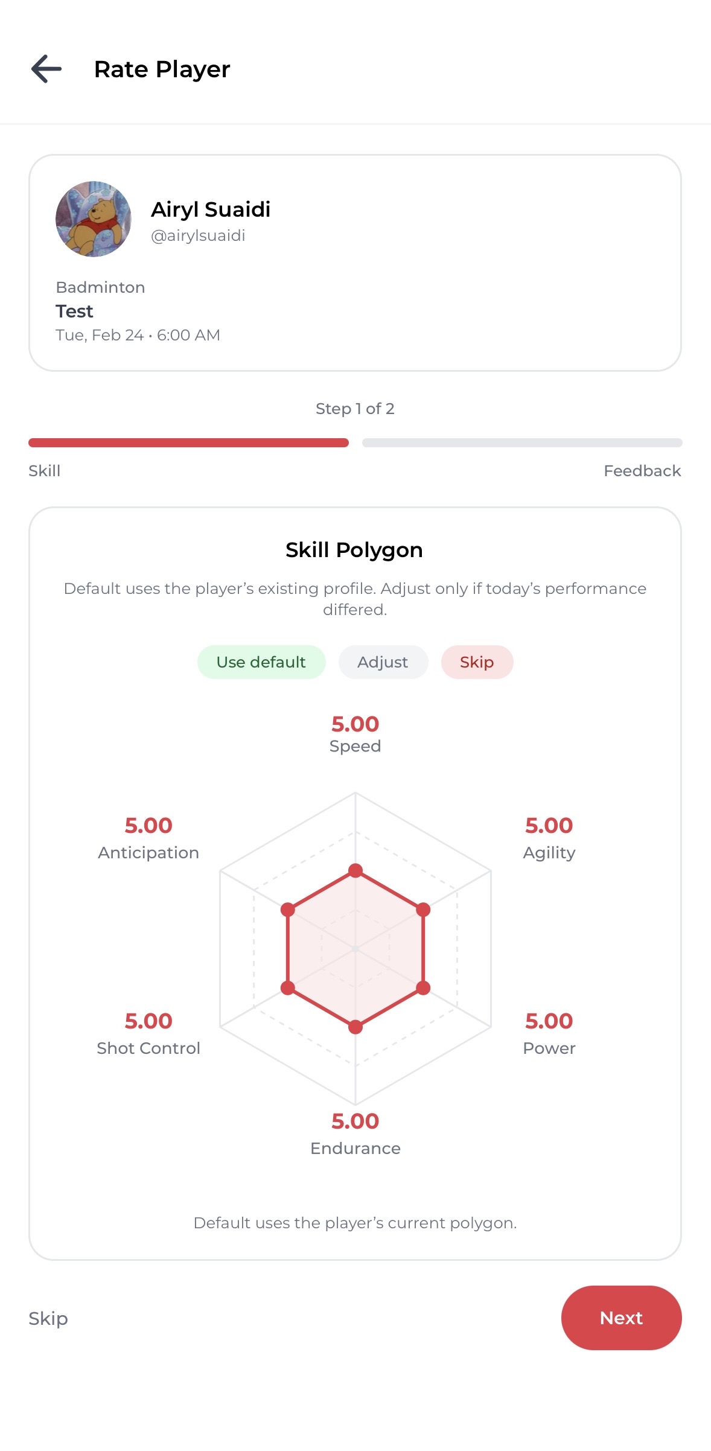Click the Speed vertex on the polygon

pyautogui.click(x=355, y=869)
